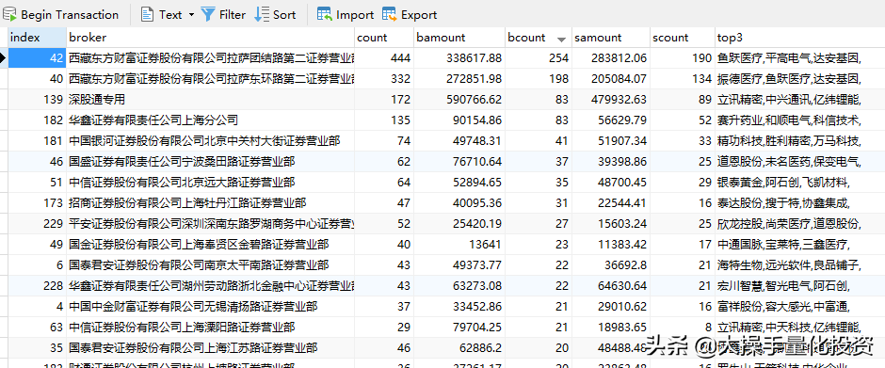The height and width of the screenshot is (368, 885).
Task: Select samount cell 283812.06
Action: coord(611,58)
